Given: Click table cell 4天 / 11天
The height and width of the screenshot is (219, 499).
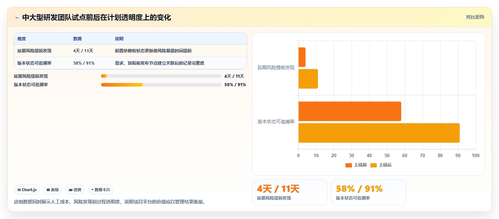Looking at the screenshot, I should pos(83,51).
